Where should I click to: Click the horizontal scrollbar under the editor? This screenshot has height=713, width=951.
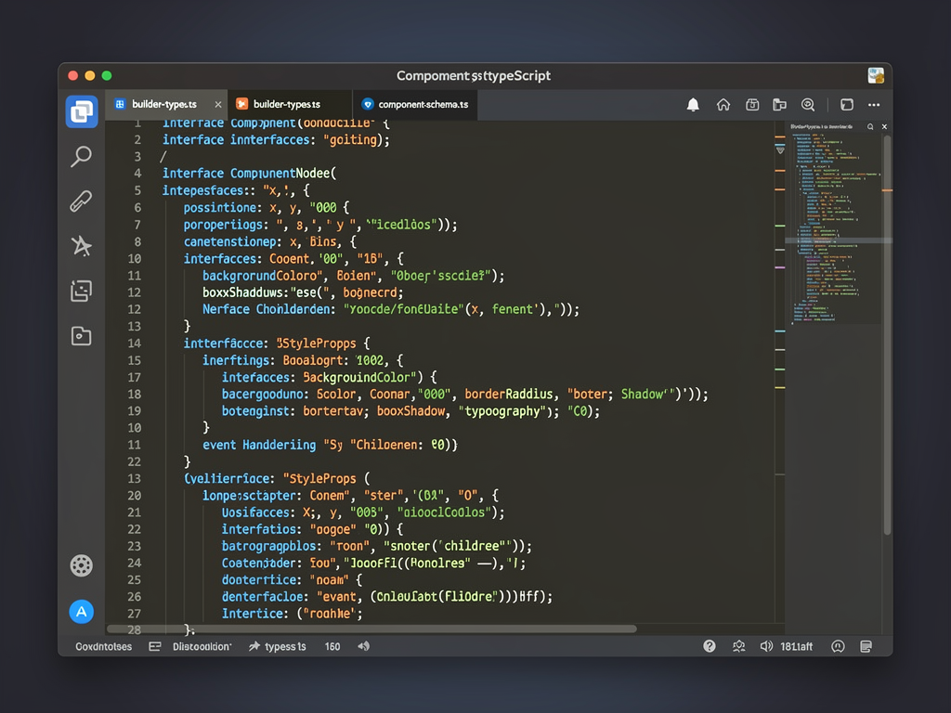371,629
